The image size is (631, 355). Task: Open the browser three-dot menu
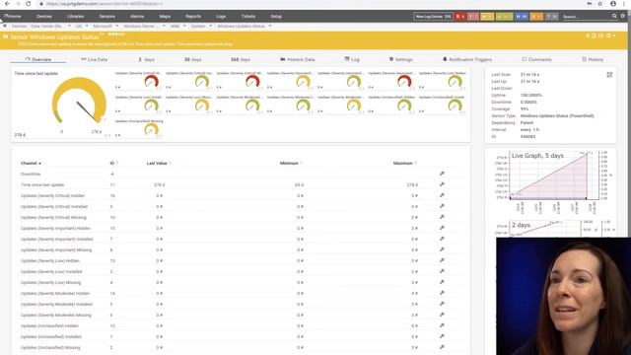625,4
